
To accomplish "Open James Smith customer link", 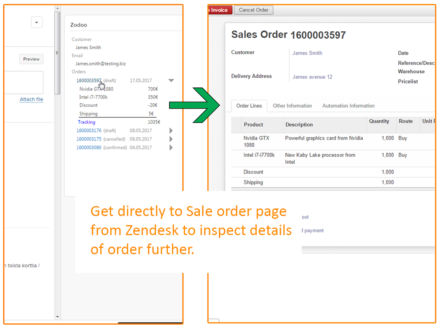I will coord(307,53).
